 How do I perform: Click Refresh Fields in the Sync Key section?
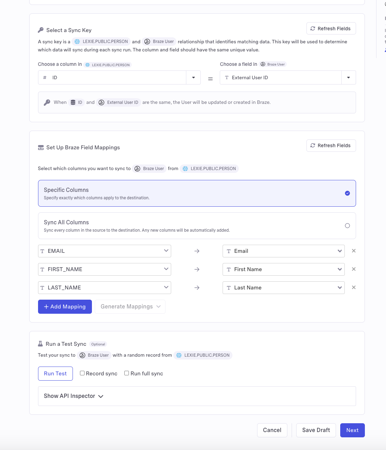click(331, 29)
